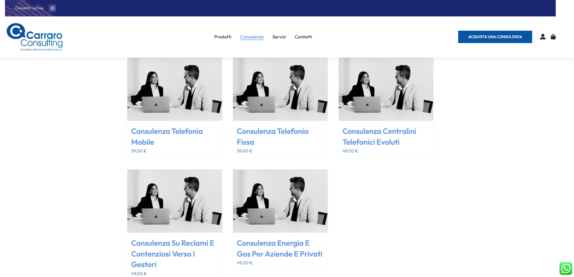This screenshot has width=574, height=277.
Task: Open the Contatti menu item
Action: [303, 37]
